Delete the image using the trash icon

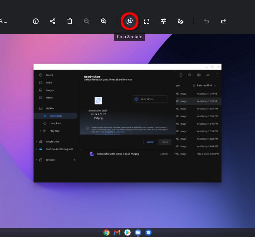tap(70, 21)
